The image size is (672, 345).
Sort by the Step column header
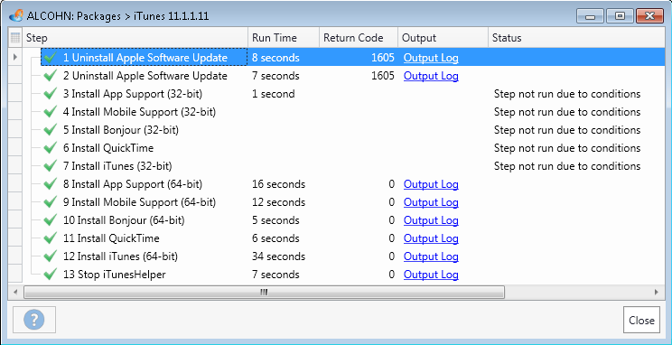135,38
